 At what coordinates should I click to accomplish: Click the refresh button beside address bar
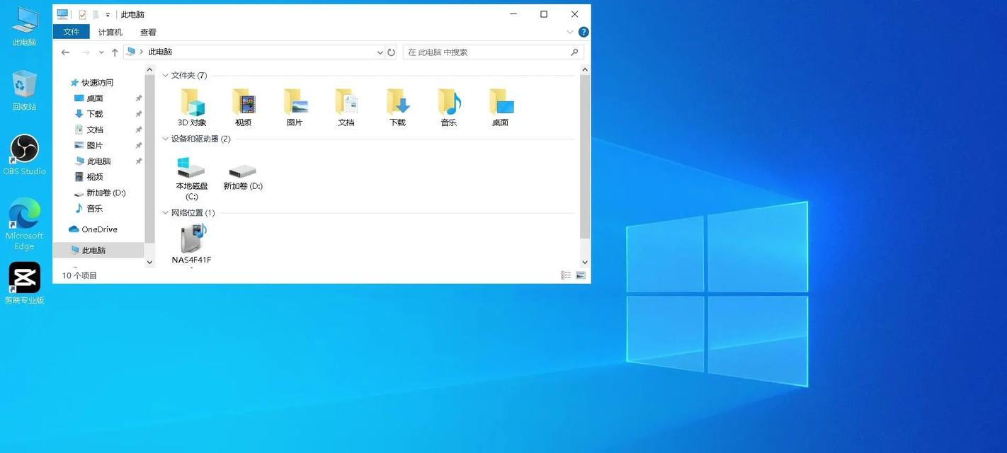[x=391, y=52]
